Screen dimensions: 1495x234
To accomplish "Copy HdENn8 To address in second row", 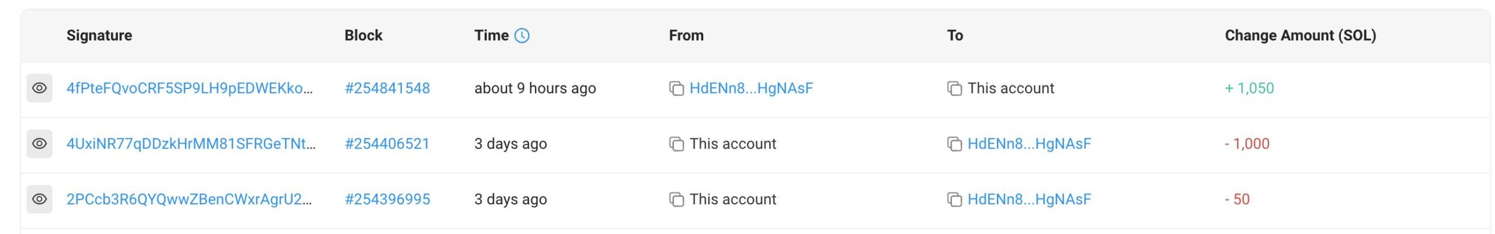I will 954,144.
